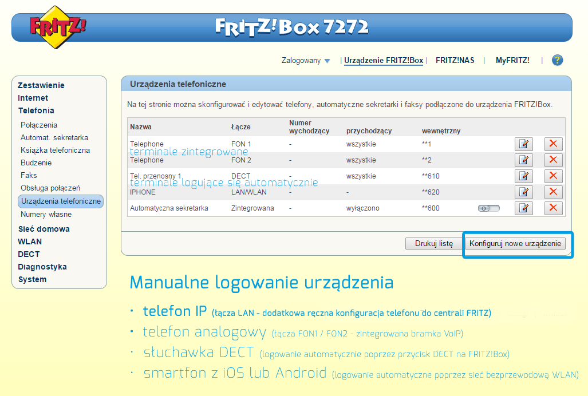Viewport: 588px width, 396px height.
Task: Open the słuchawka DECT link
Action: pos(198,354)
